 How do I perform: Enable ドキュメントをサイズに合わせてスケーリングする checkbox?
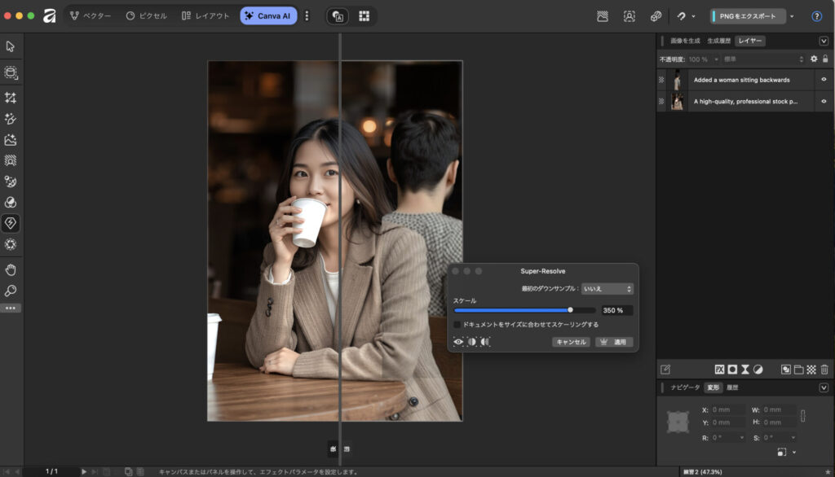[457, 324]
